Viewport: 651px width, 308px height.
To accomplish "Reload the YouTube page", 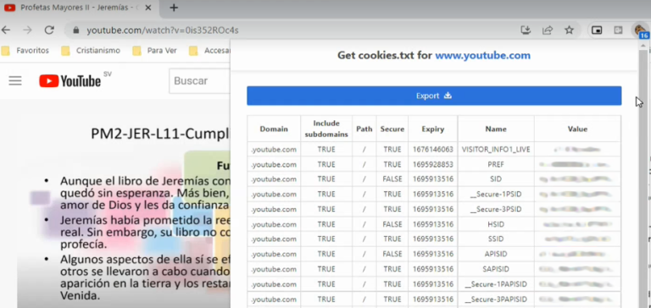I will tap(49, 30).
